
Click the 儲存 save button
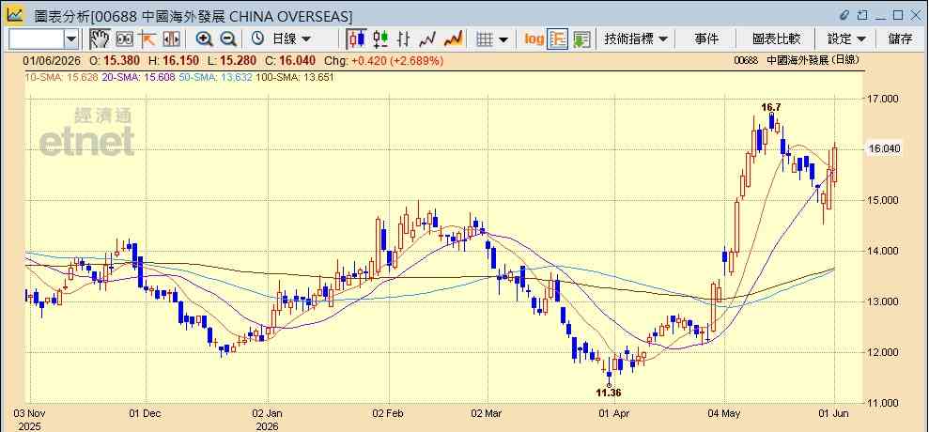click(x=900, y=39)
